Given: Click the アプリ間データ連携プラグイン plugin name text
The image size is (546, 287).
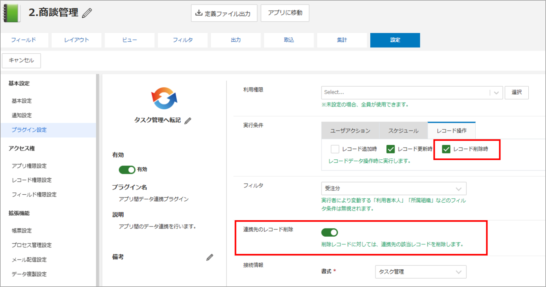Looking at the screenshot, I should 154,199.
